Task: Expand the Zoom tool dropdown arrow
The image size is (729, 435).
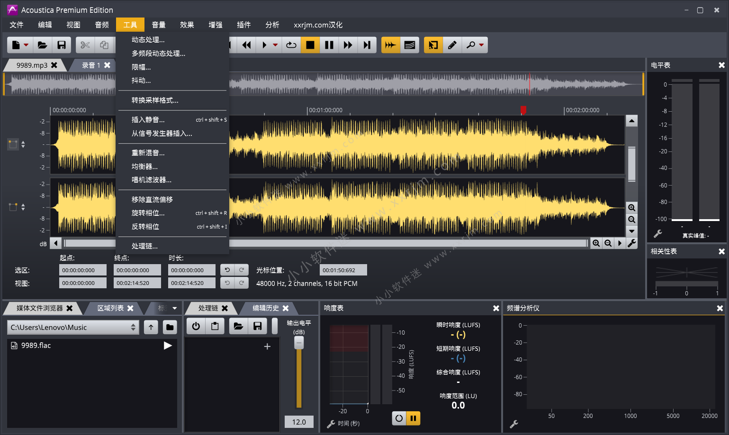Action: click(482, 45)
